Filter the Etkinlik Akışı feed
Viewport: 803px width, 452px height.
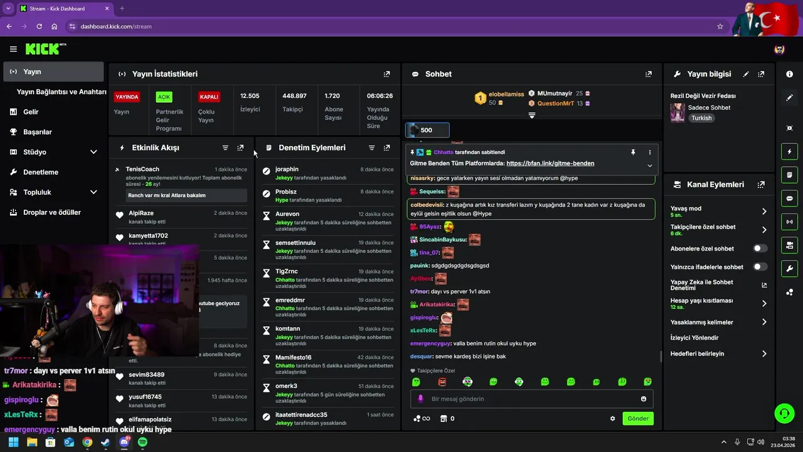pos(225,148)
